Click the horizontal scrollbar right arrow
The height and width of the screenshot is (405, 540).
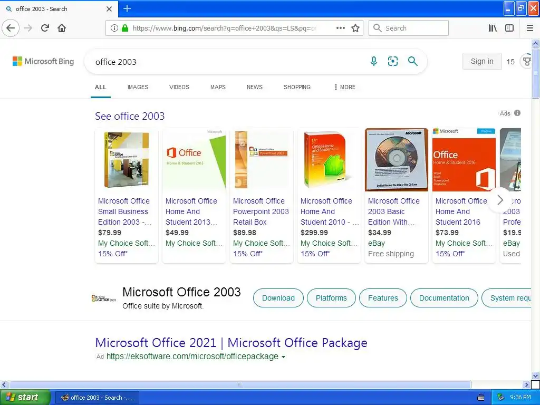tap(526, 384)
